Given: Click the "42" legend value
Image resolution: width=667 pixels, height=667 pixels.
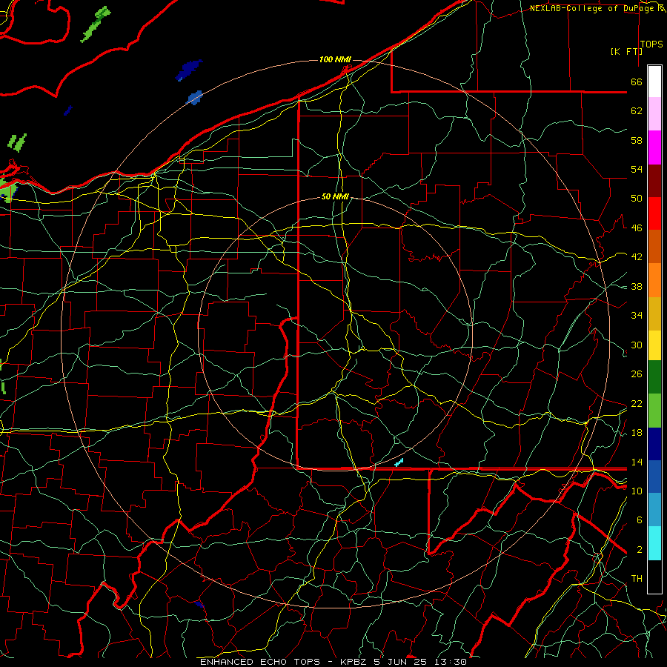Looking at the screenshot, I should pos(637,256).
